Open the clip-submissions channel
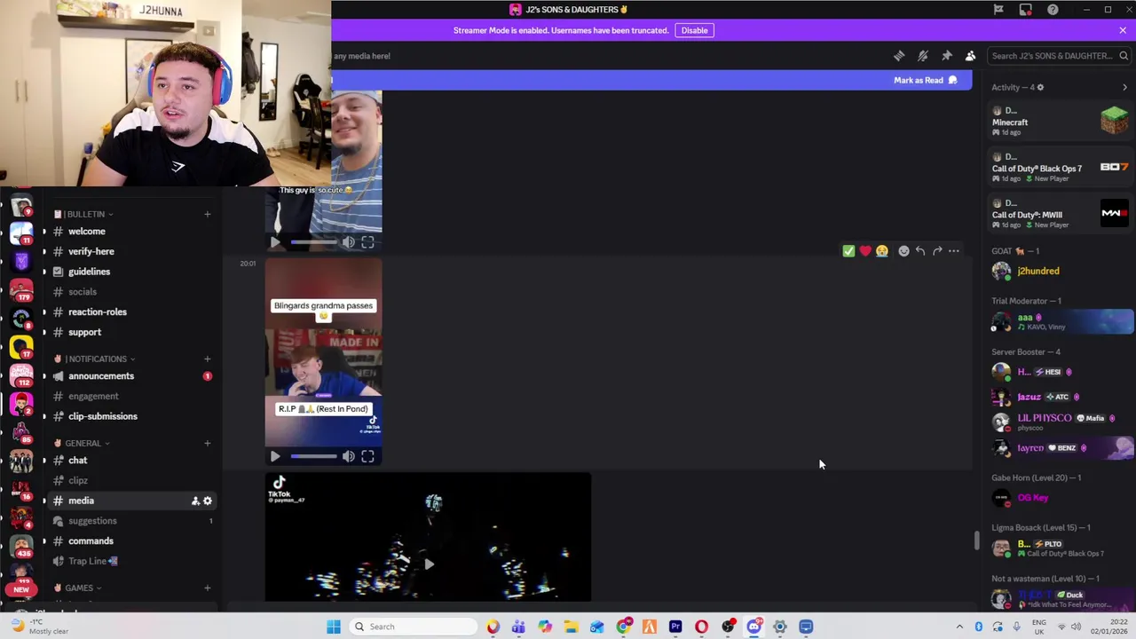The height and width of the screenshot is (639, 1136). tap(131, 416)
